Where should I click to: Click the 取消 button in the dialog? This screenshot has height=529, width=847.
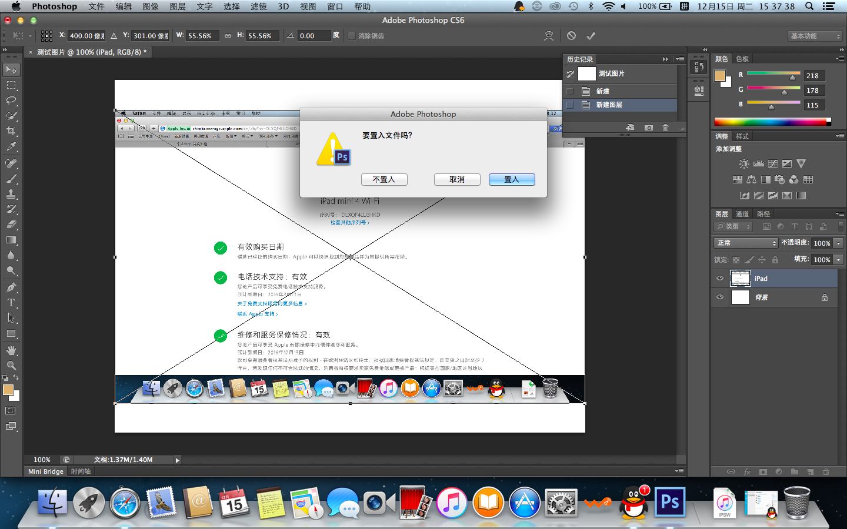coord(457,179)
